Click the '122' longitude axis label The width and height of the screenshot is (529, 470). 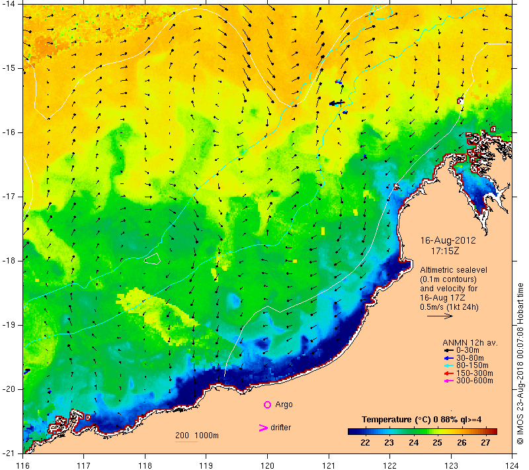390,465
